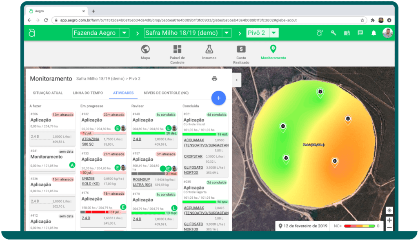The height and width of the screenshot is (240, 418).
Task: Open the knowledge base book icon
Action: click(347, 33)
